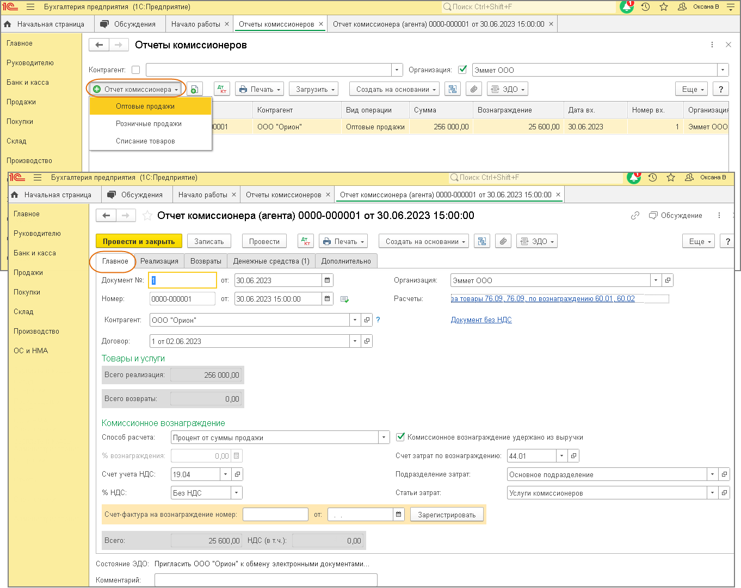Open the Документ без НДС link

pyautogui.click(x=481, y=320)
